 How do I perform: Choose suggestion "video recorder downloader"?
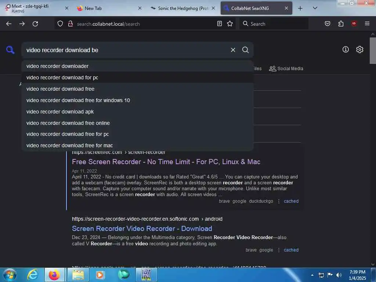pos(137,66)
